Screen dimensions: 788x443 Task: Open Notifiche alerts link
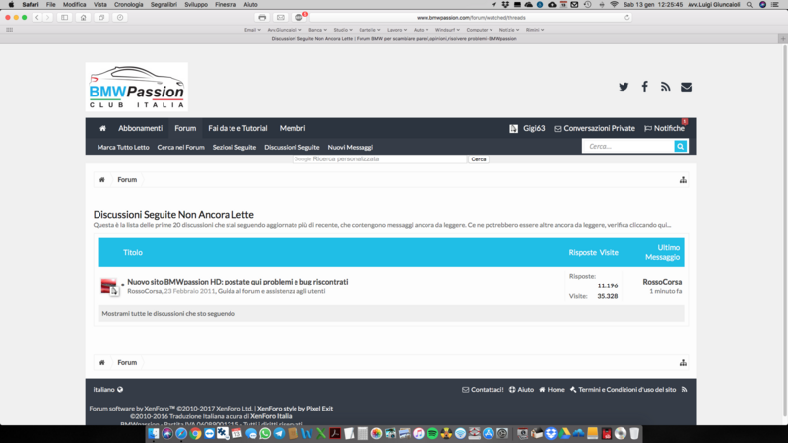(664, 128)
